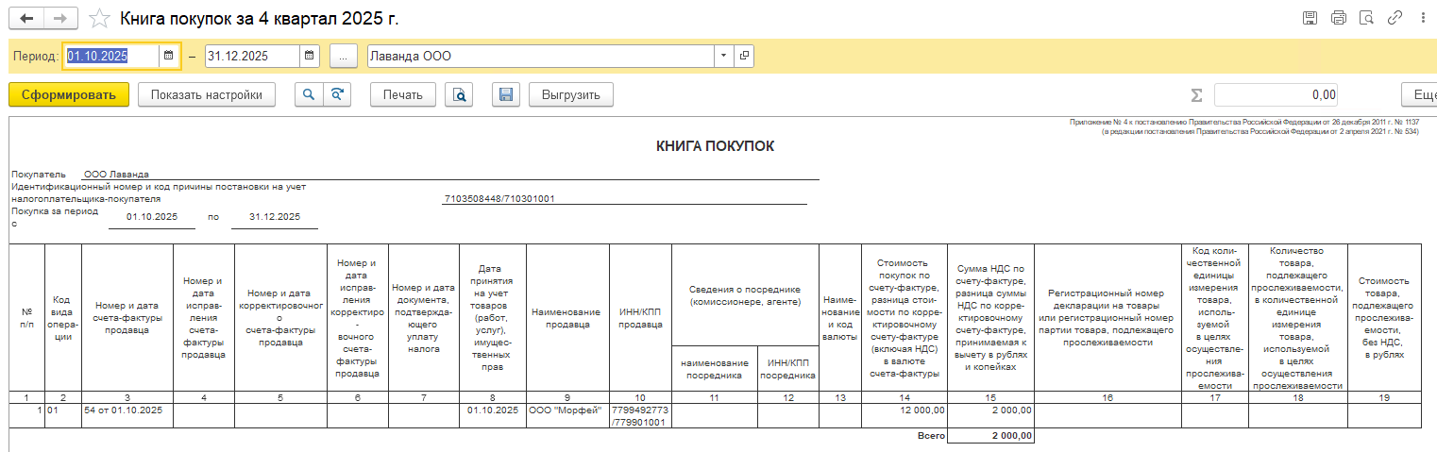This screenshot has width=1437, height=452.
Task: Open calendar for the 31.12.2025 end date
Action: coord(309,56)
